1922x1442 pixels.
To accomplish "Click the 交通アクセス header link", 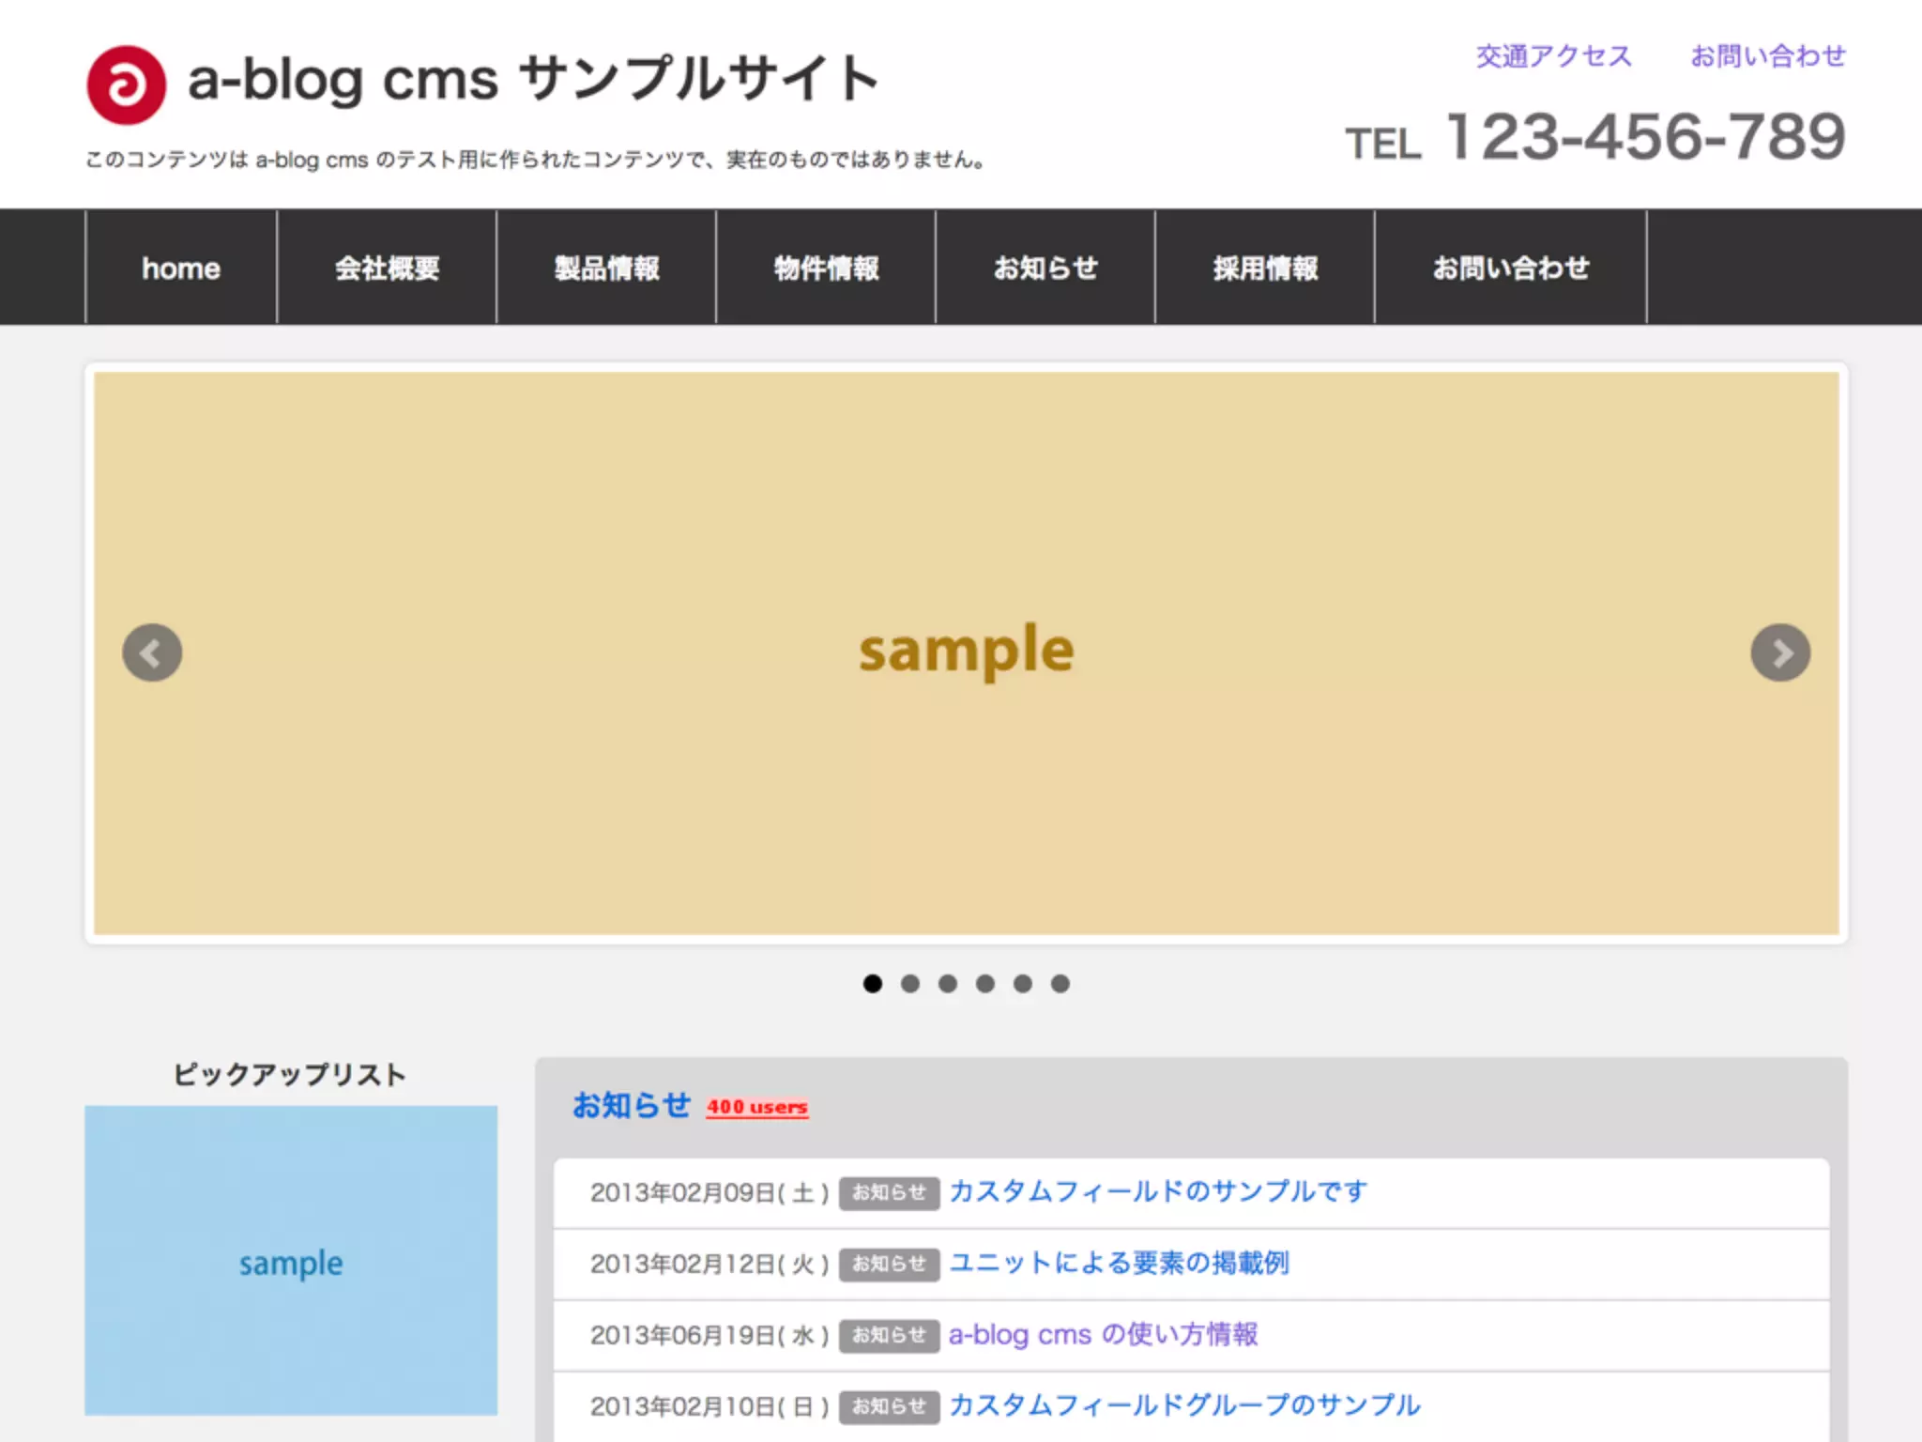I will click(1554, 56).
